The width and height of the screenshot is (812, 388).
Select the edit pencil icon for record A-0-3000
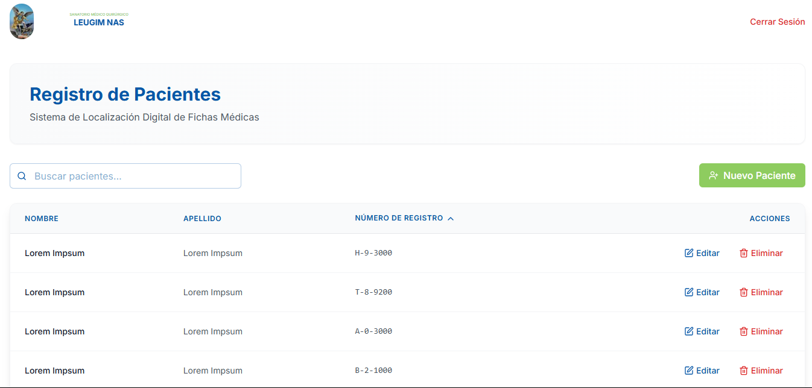688,331
